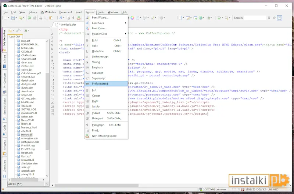This screenshot has width=294, height=194.
Task: Choose Strikethrough formatting entry
Action: 106,57
